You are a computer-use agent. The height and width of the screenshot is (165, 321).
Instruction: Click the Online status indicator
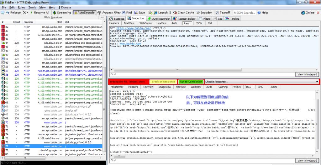coord(308,13)
